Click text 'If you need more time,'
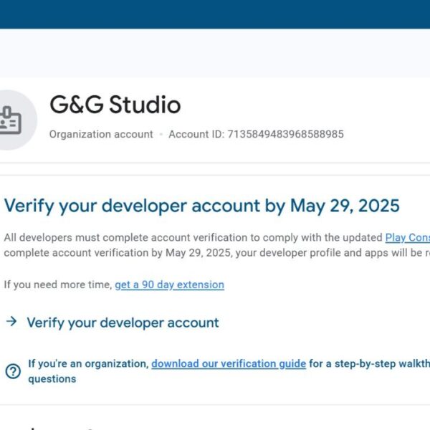The image size is (430, 430). 58,285
